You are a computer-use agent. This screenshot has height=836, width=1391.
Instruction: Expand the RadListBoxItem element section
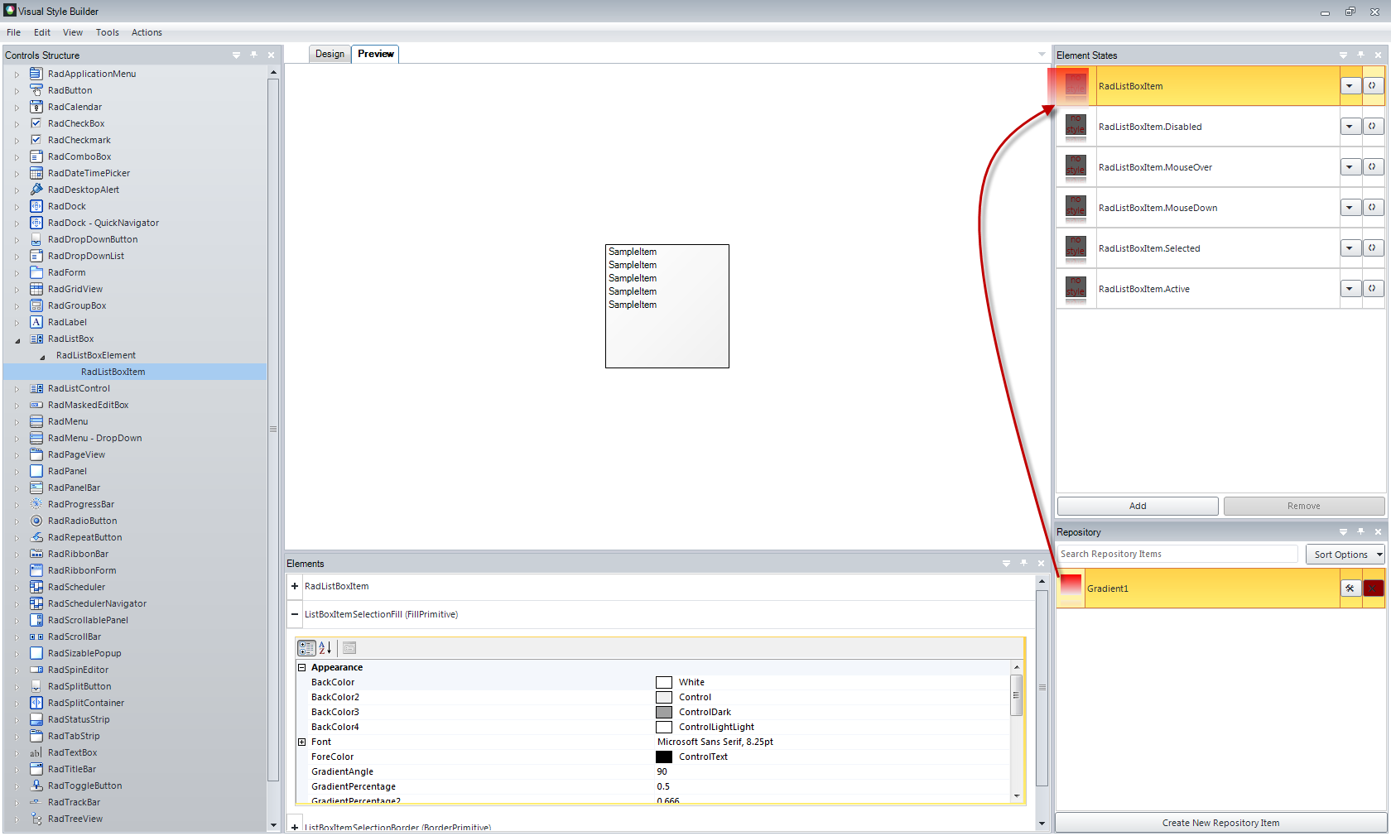point(295,586)
